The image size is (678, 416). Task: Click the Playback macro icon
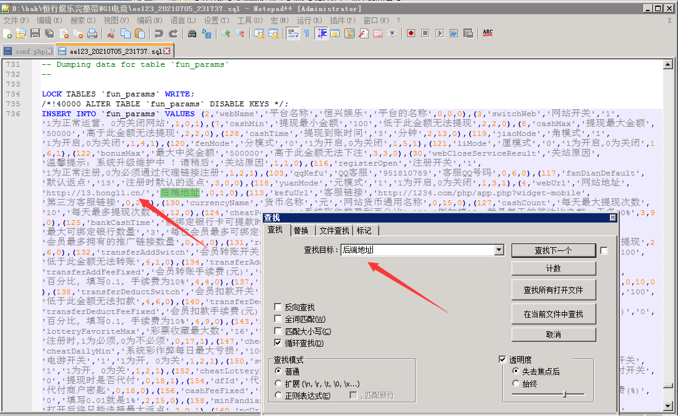439,34
